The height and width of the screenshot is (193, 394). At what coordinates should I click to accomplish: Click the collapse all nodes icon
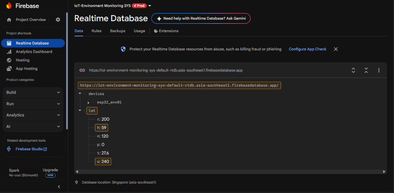click(366, 70)
